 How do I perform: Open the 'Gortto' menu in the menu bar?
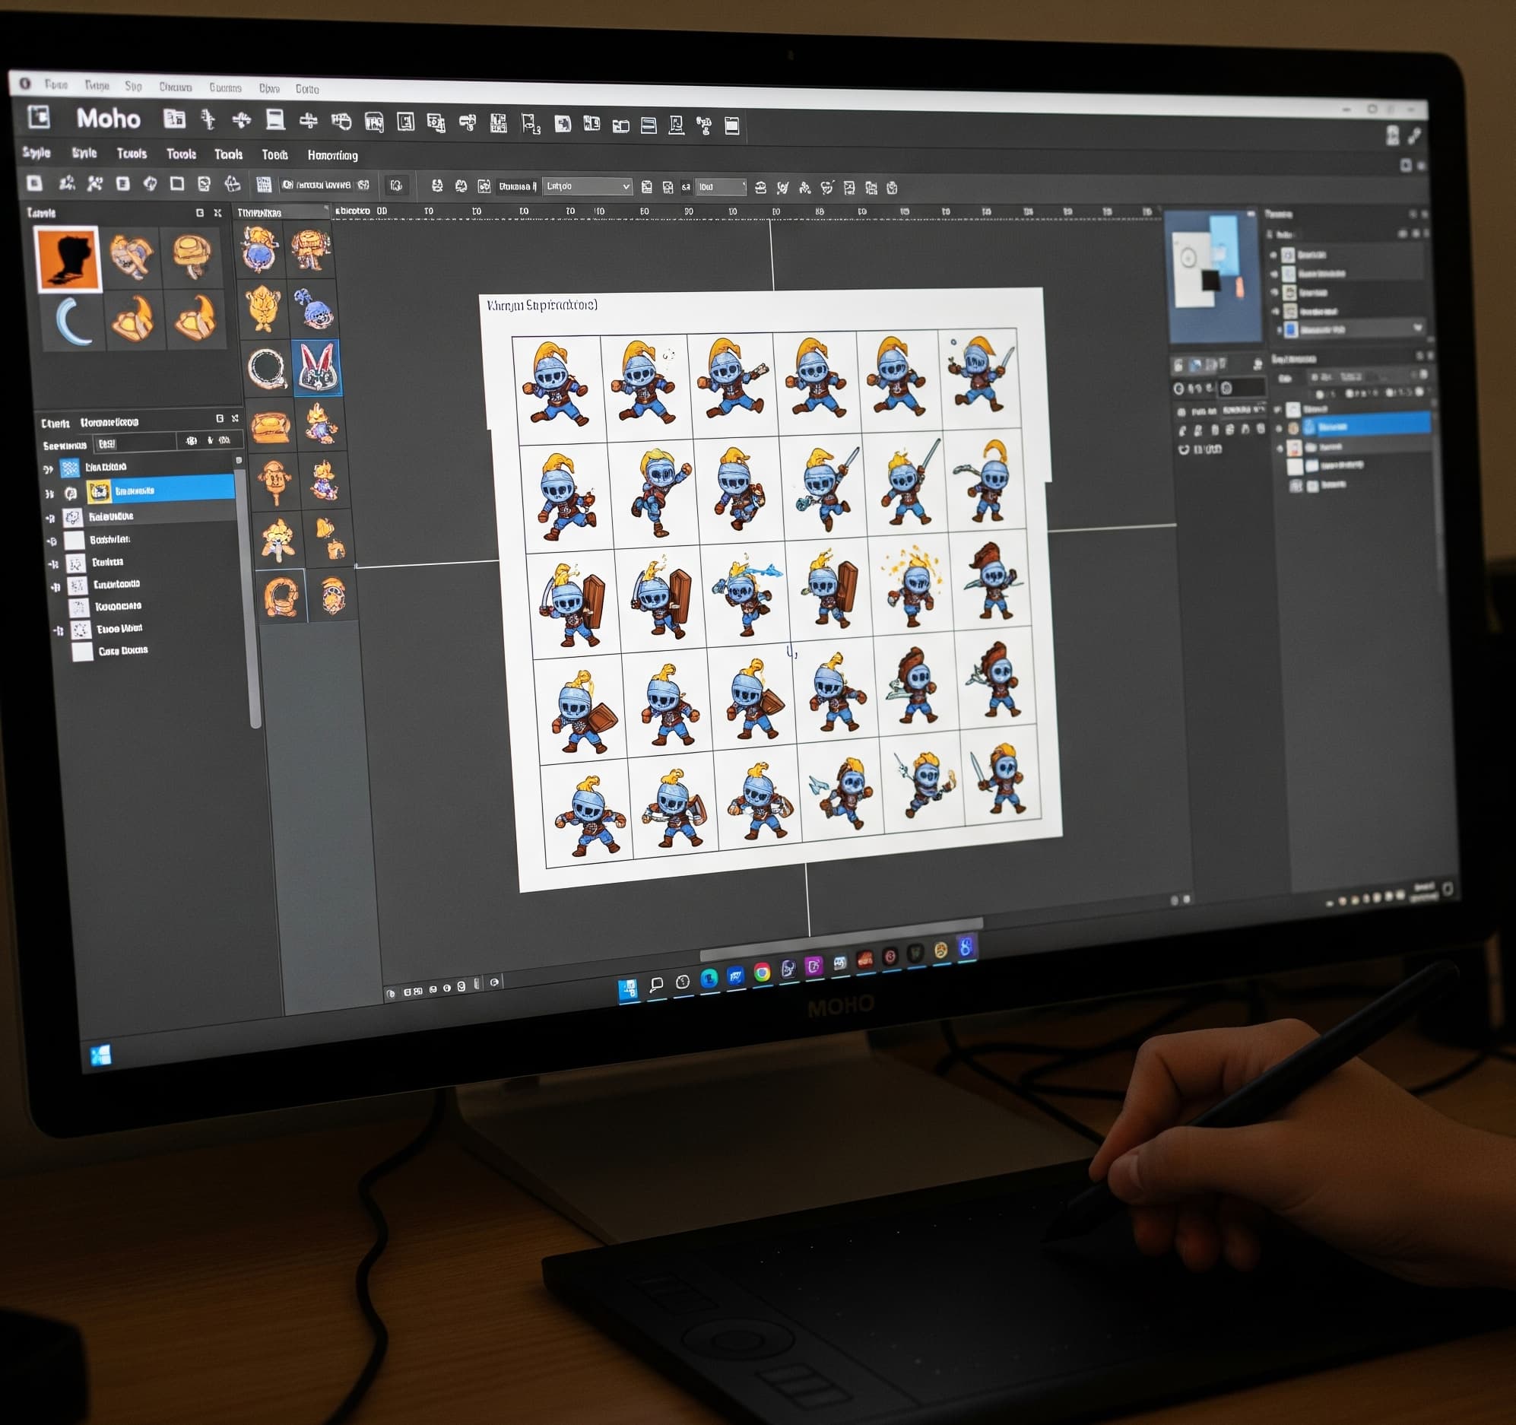pyautogui.click(x=307, y=89)
